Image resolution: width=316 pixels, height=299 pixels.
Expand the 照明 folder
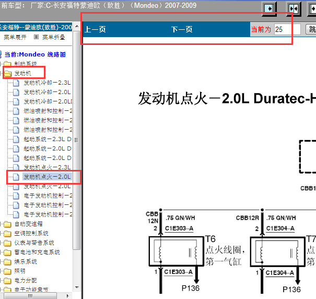pyautogui.click(x=20, y=271)
